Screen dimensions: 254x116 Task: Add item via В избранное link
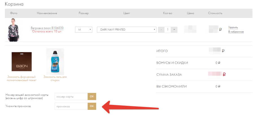[236, 32]
